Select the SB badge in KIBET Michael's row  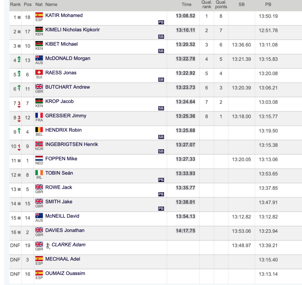pos(161,51)
